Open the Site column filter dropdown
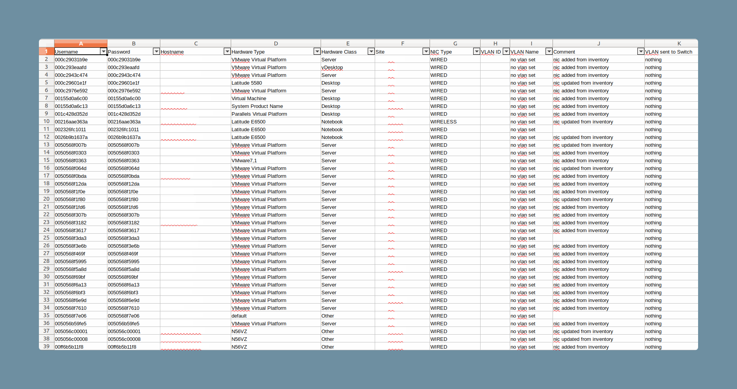The height and width of the screenshot is (389, 737). pyautogui.click(x=426, y=52)
